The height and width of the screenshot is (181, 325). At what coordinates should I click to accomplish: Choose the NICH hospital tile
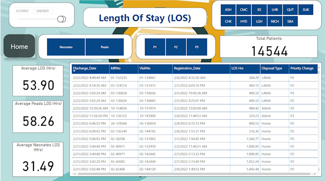click(x=275, y=21)
